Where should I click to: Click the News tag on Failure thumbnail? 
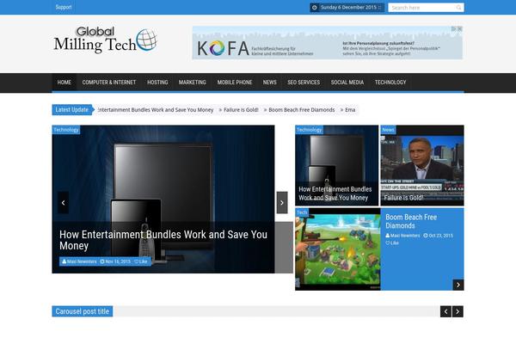click(x=388, y=130)
